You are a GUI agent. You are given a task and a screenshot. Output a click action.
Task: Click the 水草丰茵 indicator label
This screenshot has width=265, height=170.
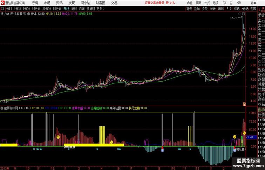[x=77, y=108]
